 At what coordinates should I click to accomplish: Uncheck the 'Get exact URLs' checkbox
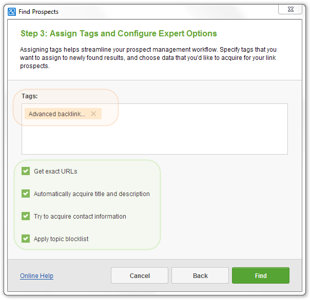coord(26,171)
